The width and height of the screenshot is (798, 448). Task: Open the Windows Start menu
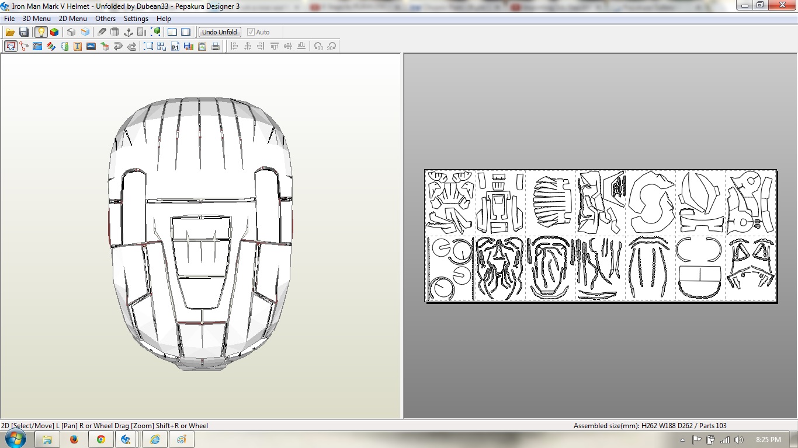coord(15,439)
